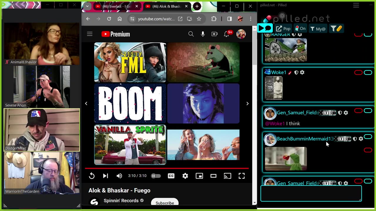Focus the Pilled chat message box
The width and height of the screenshot is (376, 211).
pos(311,193)
